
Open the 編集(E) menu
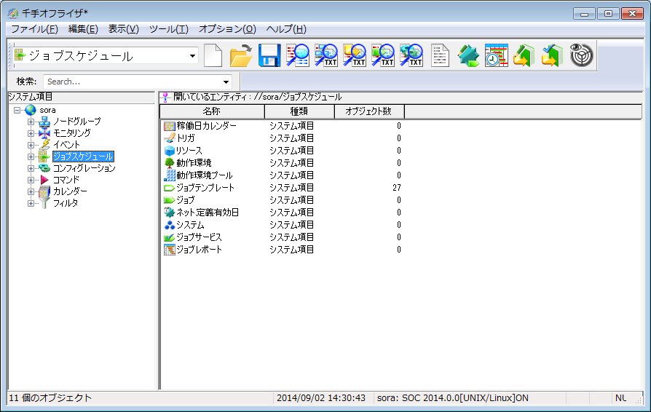[83, 29]
